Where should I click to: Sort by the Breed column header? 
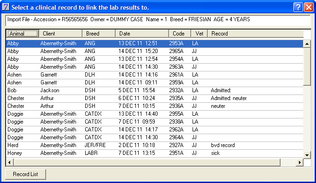(x=99, y=34)
